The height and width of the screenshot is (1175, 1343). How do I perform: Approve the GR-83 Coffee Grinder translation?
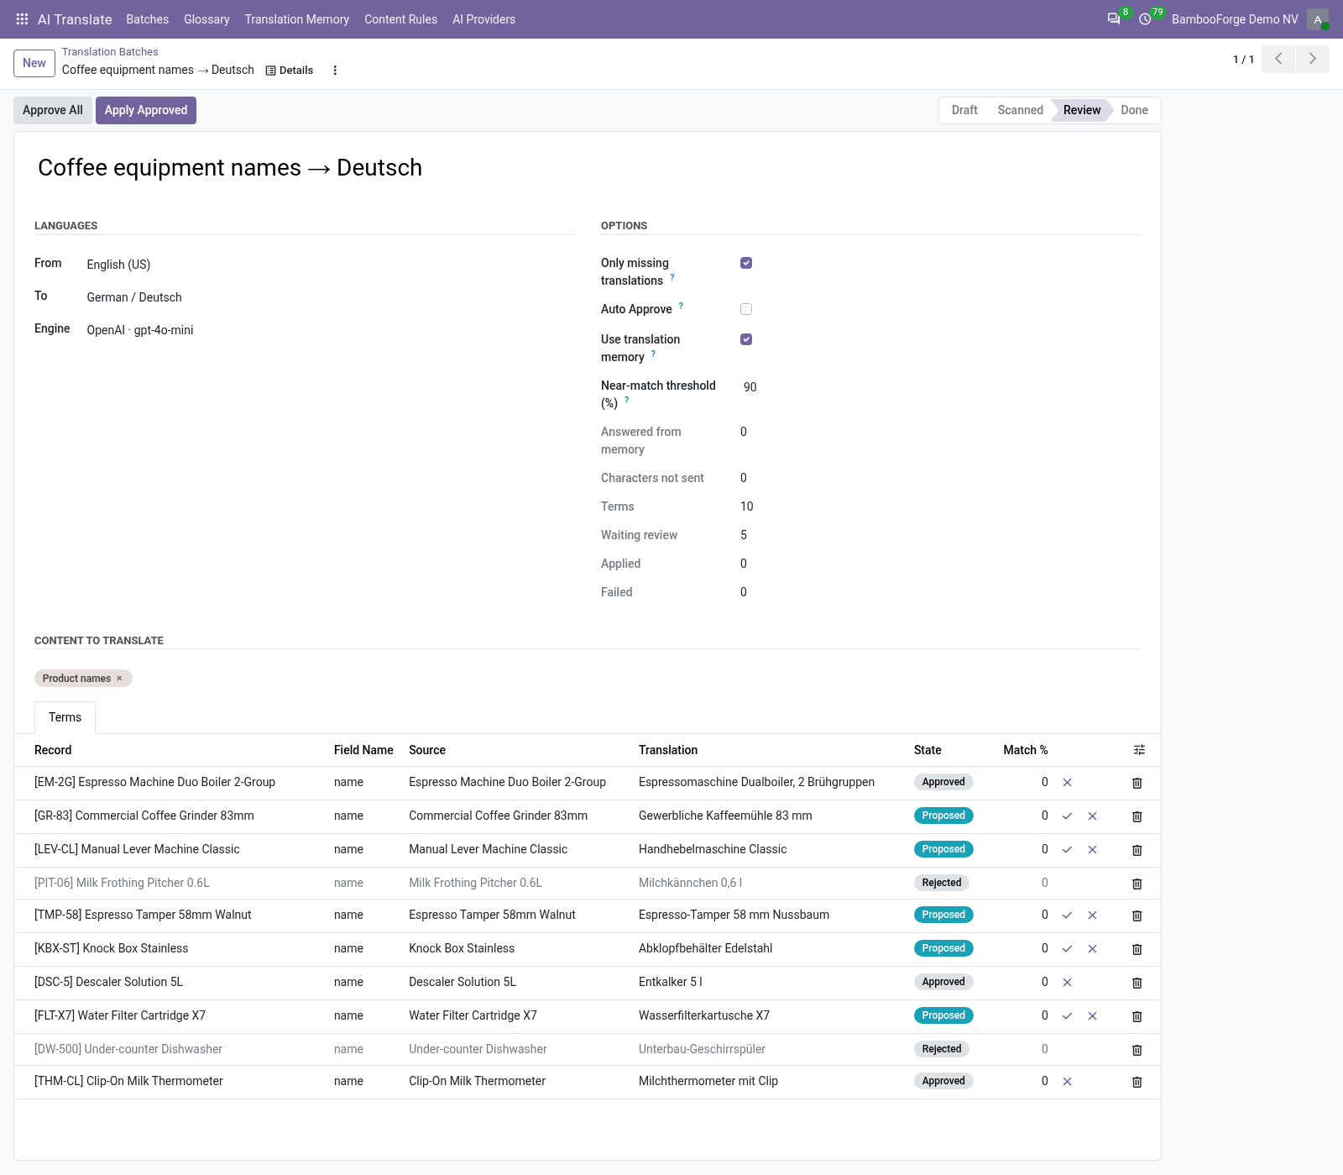point(1067,816)
